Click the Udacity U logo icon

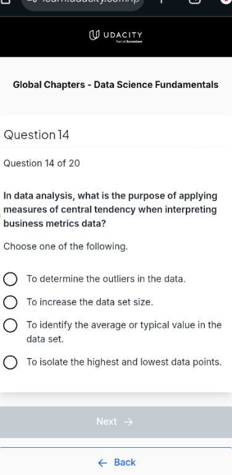(94, 35)
